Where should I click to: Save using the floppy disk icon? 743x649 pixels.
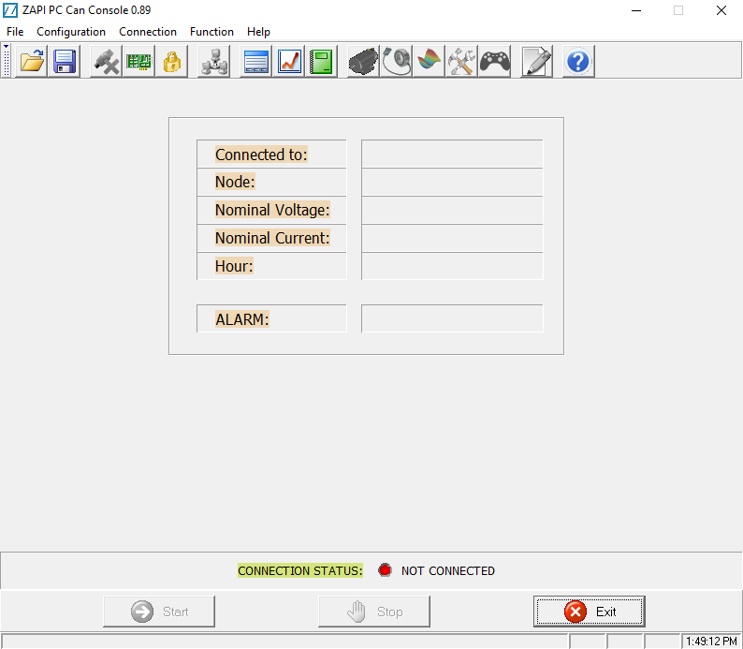pyautogui.click(x=64, y=61)
